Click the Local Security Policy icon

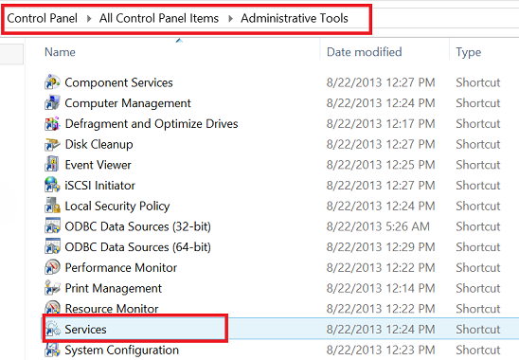pos(52,206)
